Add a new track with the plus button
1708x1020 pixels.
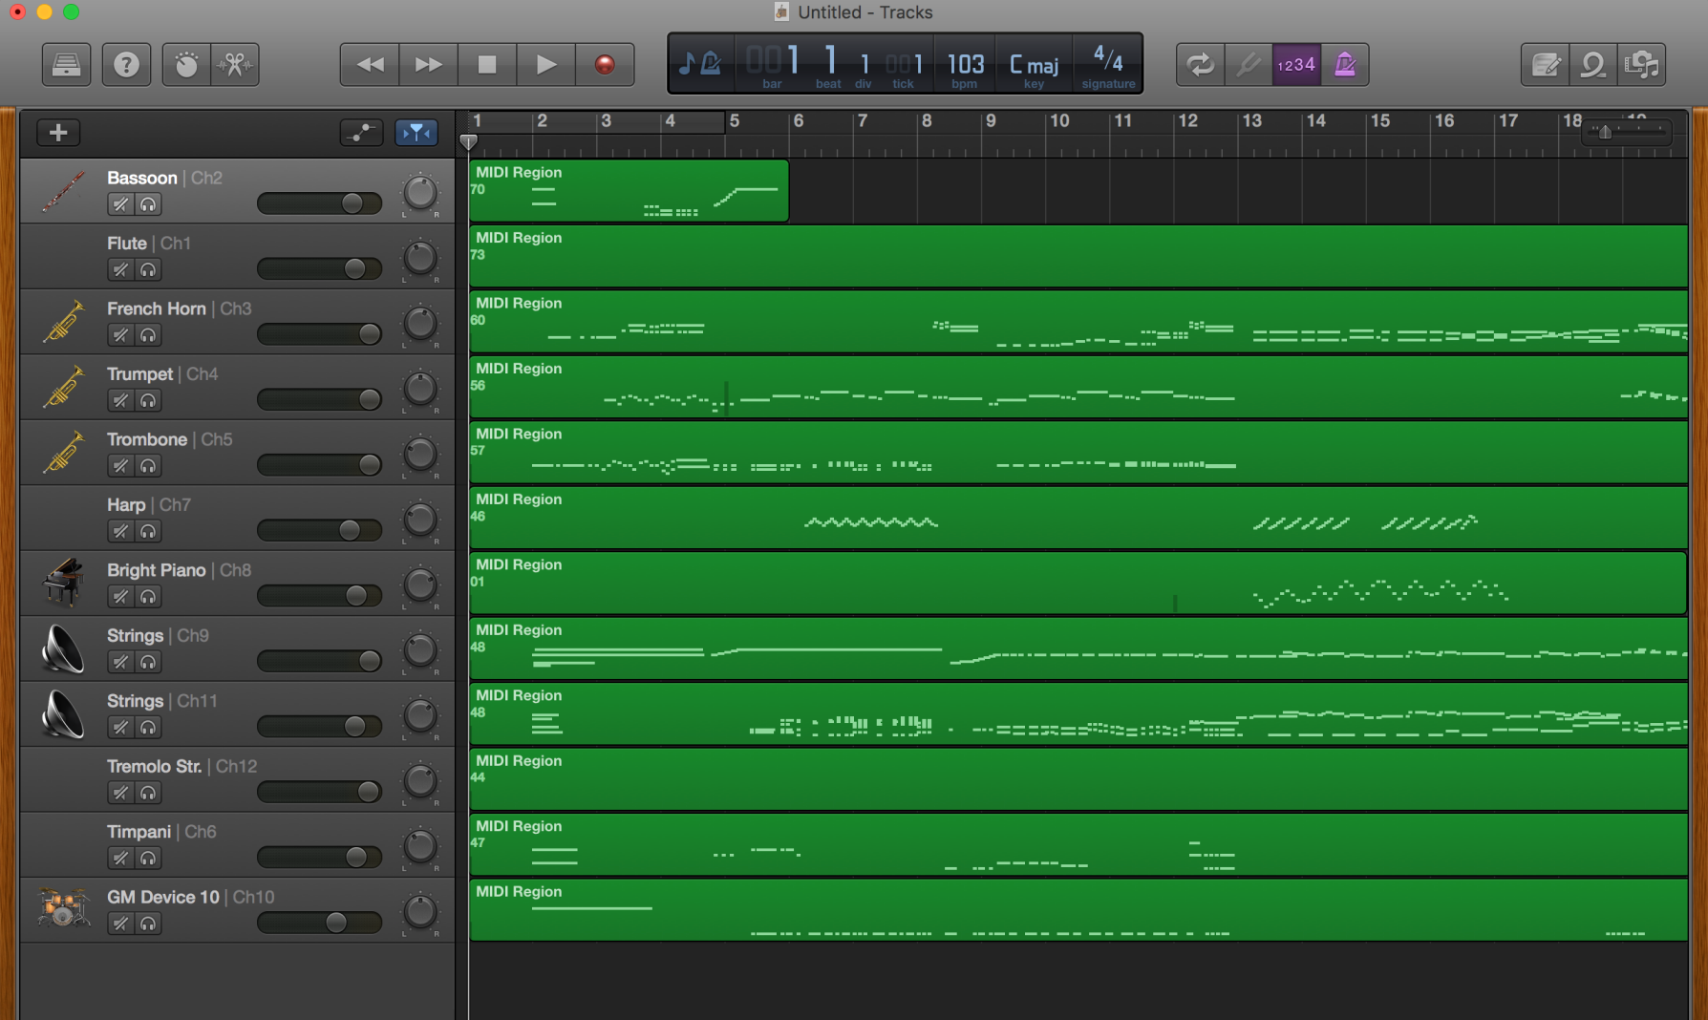(58, 133)
